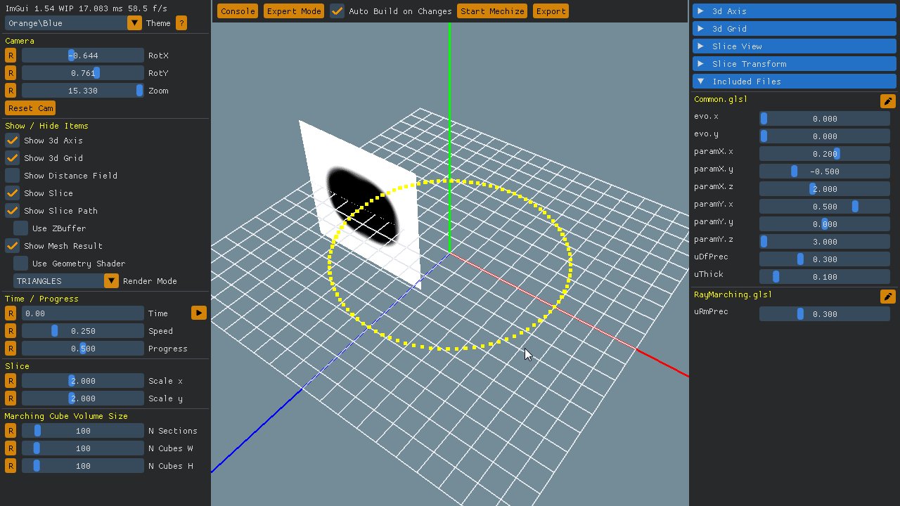Open the TRIANGLES render mode dropdown
This screenshot has height=506, width=900.
pyautogui.click(x=111, y=280)
